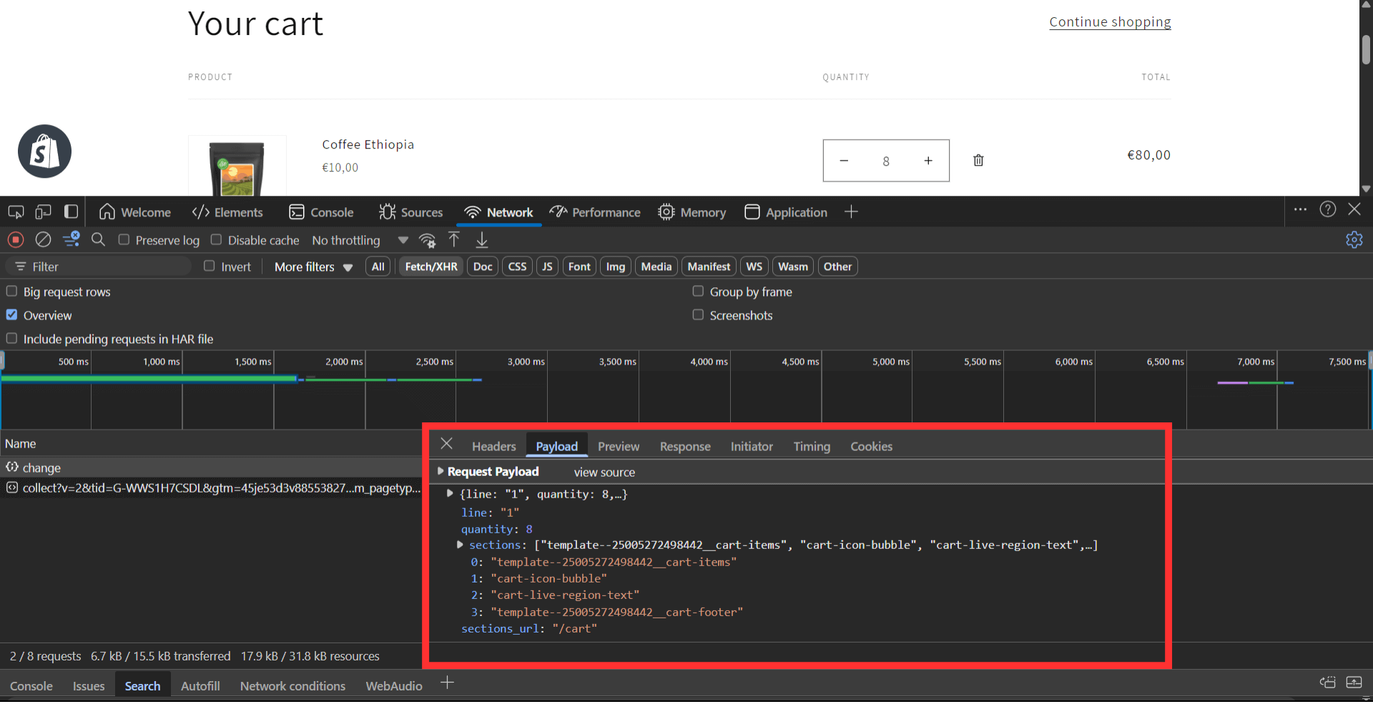Check the Big request rows option
The image size is (1373, 704).
pyautogui.click(x=11, y=291)
